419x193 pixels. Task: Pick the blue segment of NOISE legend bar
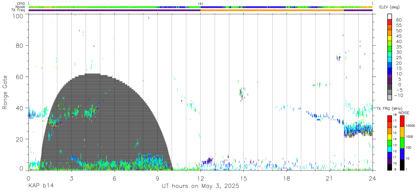pos(402,154)
